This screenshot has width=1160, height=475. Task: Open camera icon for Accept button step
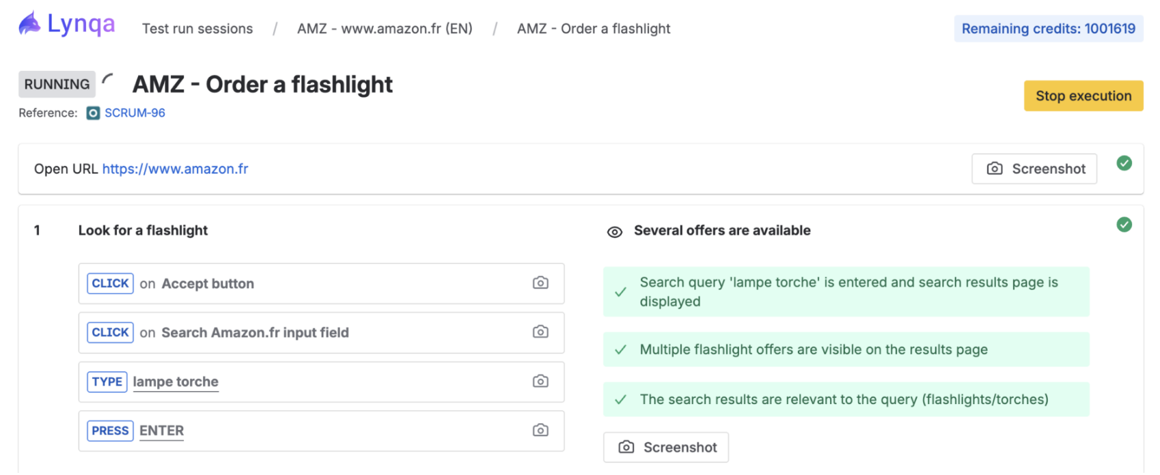tap(540, 283)
